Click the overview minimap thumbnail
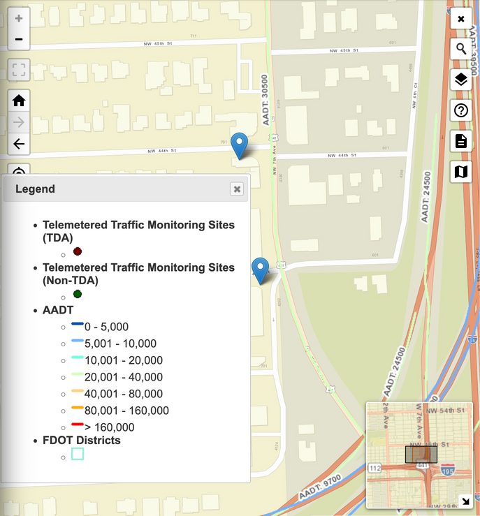480x516 pixels. [x=421, y=454]
